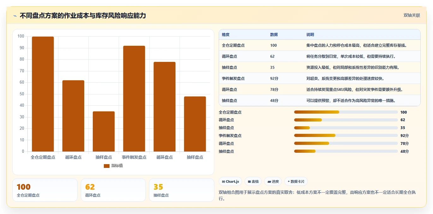Open the Chart.js chip

230,181
